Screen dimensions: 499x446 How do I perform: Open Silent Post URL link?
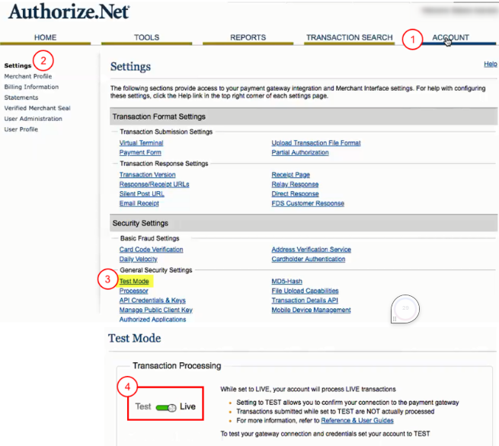point(142,194)
